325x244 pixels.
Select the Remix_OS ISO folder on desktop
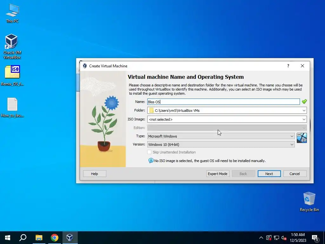[x=12, y=76]
